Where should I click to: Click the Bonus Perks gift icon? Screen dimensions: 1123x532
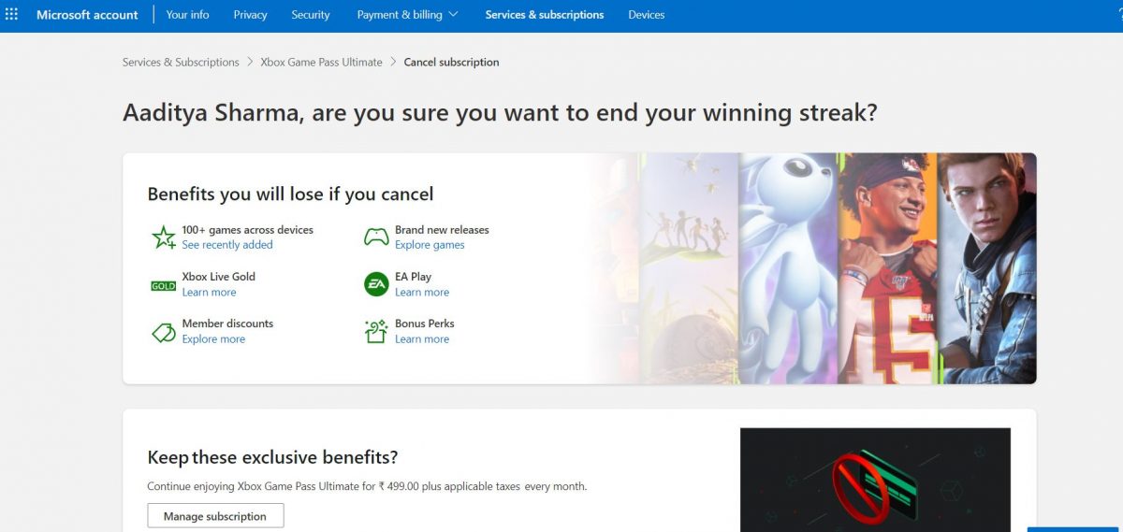[x=376, y=331]
